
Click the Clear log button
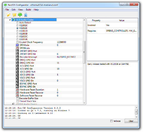[x=131, y=121]
